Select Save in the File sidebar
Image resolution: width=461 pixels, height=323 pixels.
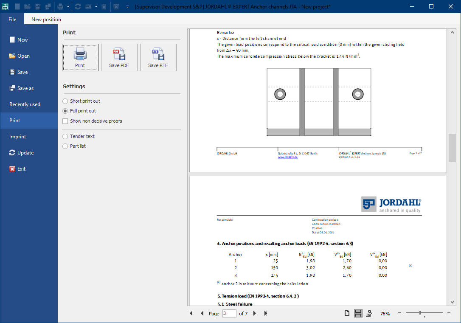[29, 72]
